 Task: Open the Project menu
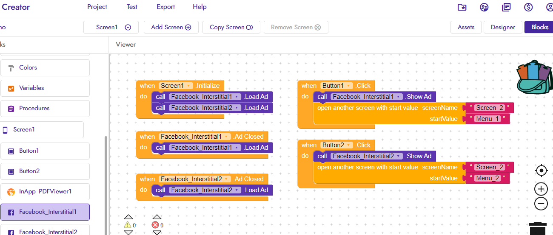(x=97, y=7)
